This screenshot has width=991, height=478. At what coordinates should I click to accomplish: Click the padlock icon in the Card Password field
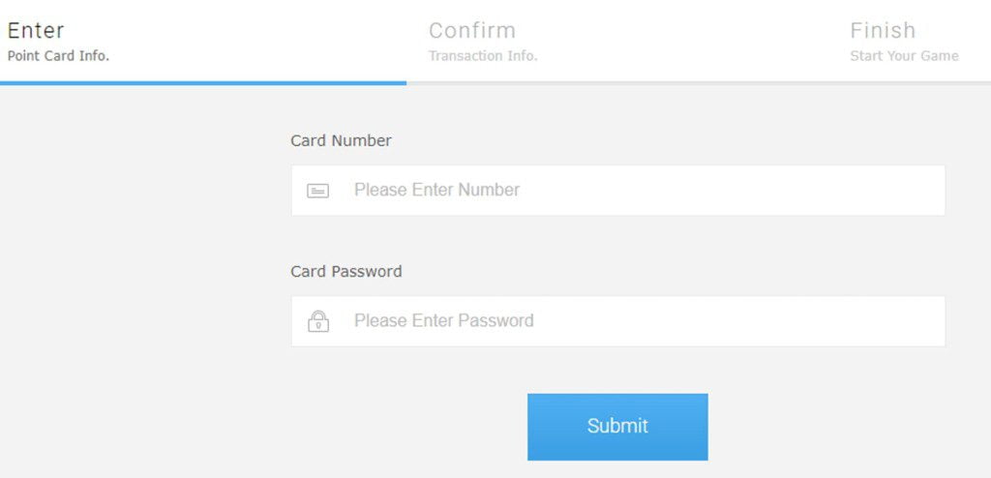coord(317,321)
